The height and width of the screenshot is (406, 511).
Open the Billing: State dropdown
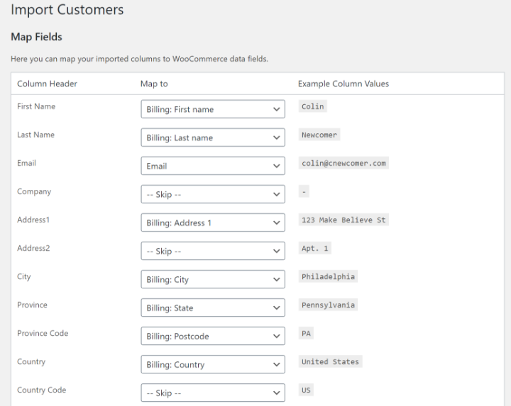pos(213,308)
